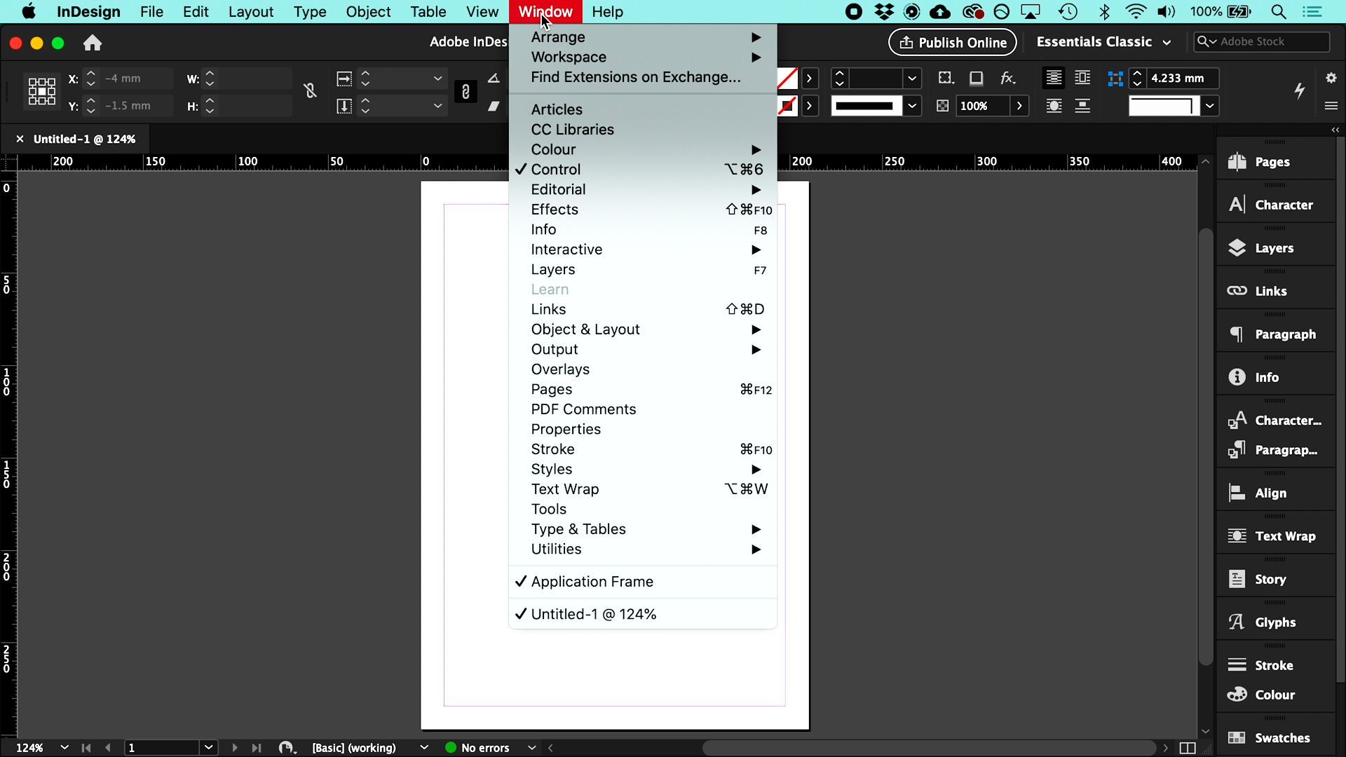Toggle Application Frame in the Window menu
The image size is (1346, 757).
[x=592, y=581]
